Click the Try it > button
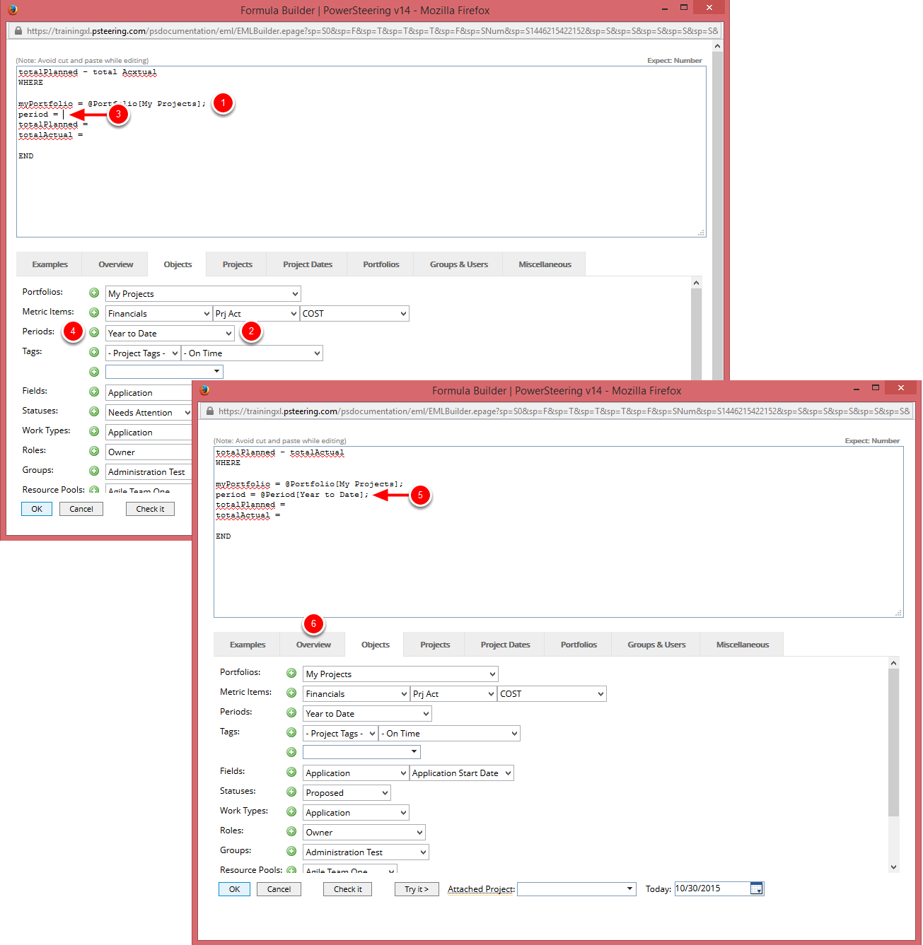Image resolution: width=923 pixels, height=945 pixels. click(417, 889)
